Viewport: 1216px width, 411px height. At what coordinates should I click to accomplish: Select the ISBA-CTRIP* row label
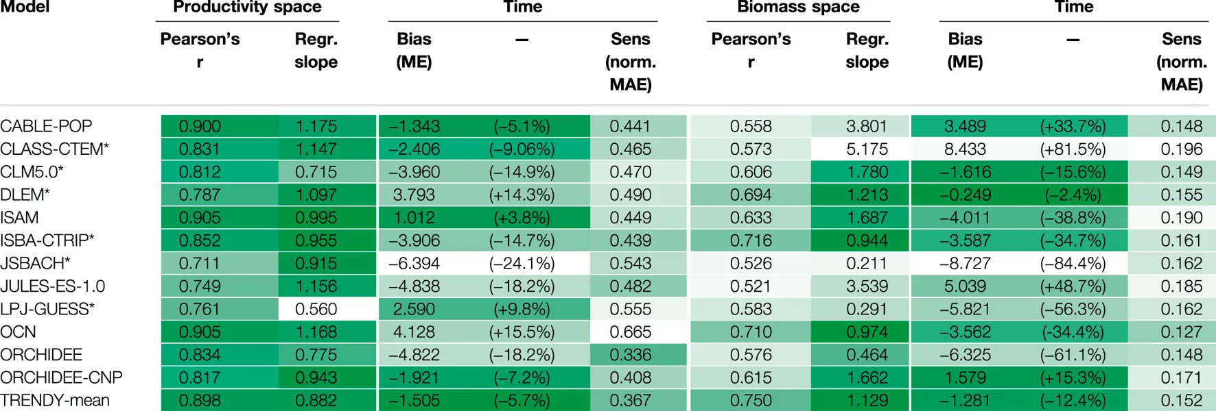[47, 240]
